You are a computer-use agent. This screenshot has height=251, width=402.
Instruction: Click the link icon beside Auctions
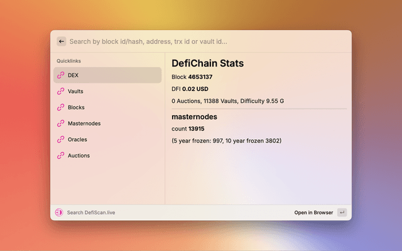pyautogui.click(x=61, y=156)
